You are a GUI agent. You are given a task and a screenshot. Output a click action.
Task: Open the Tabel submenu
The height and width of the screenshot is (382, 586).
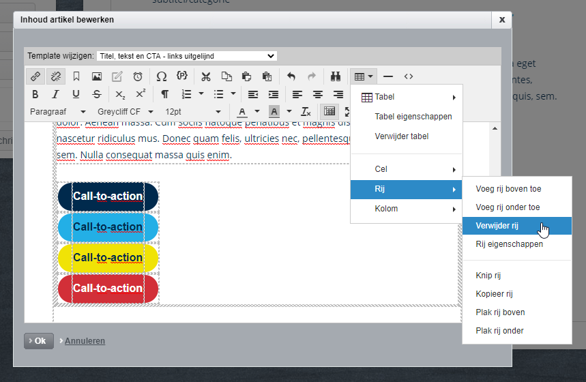[x=406, y=97]
